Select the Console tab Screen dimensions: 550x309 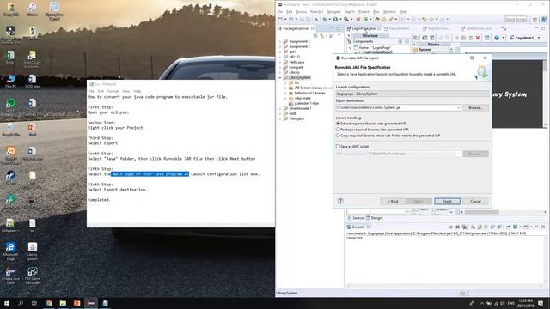pyautogui.click(x=356, y=227)
